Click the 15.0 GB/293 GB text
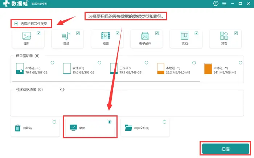The width and height of the screenshot is (254, 158). [83, 72]
